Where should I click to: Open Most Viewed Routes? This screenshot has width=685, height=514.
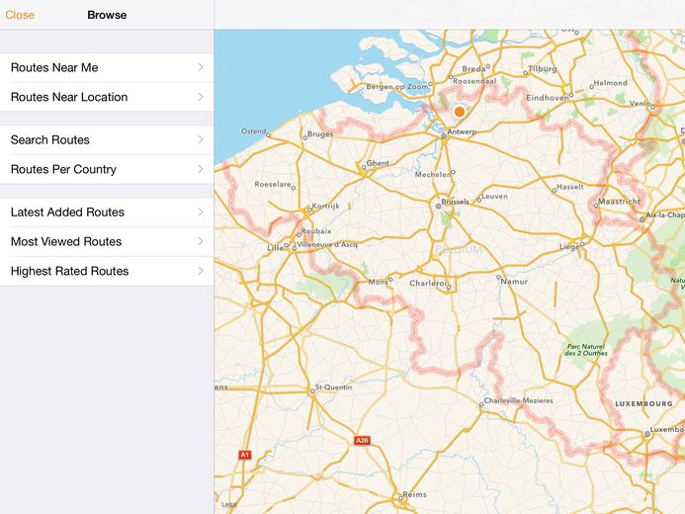click(x=107, y=241)
